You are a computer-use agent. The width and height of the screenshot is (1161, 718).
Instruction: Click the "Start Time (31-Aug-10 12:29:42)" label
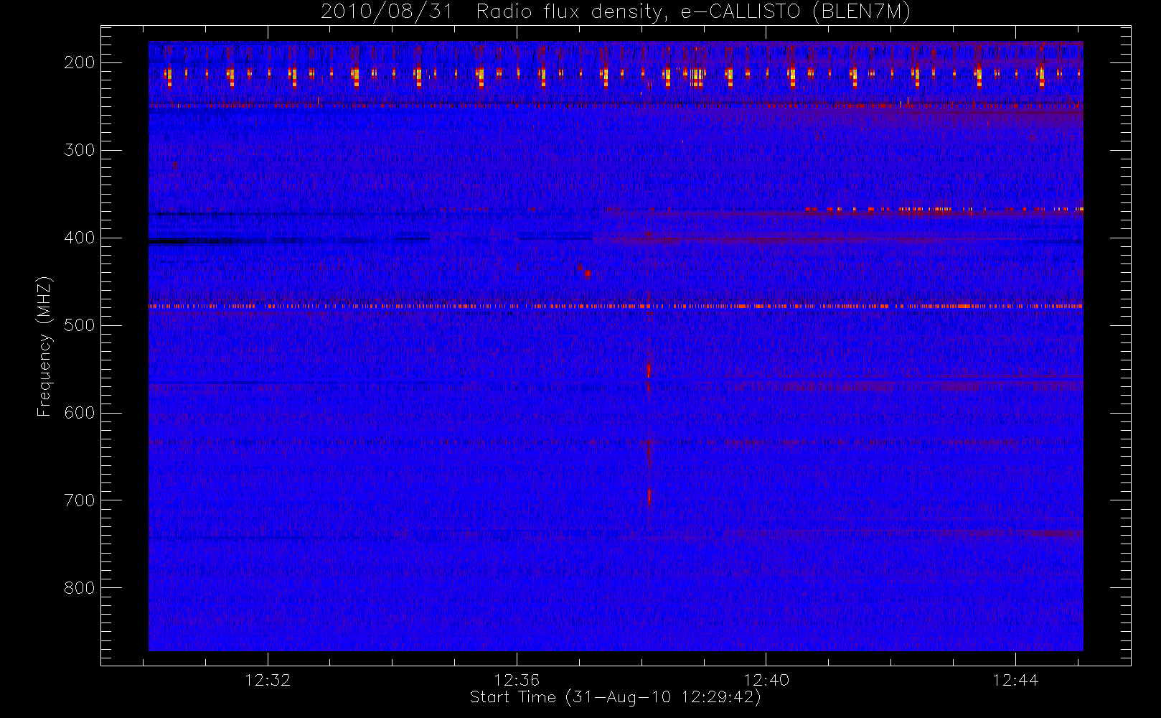[616, 697]
